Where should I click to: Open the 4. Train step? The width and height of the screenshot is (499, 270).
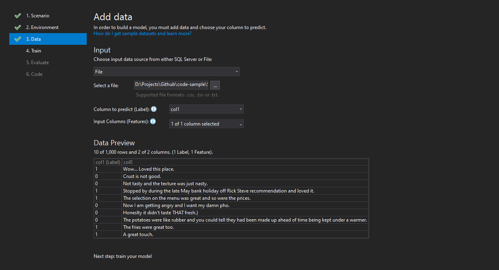click(x=33, y=51)
